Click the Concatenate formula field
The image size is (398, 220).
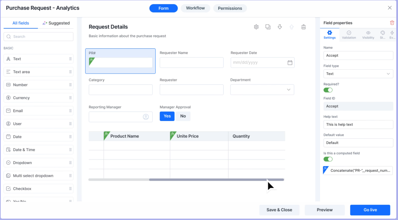click(358, 171)
